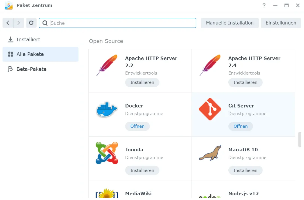Click the Open Source section heading
Image resolution: width=304 pixels, height=200 pixels.
(x=106, y=41)
